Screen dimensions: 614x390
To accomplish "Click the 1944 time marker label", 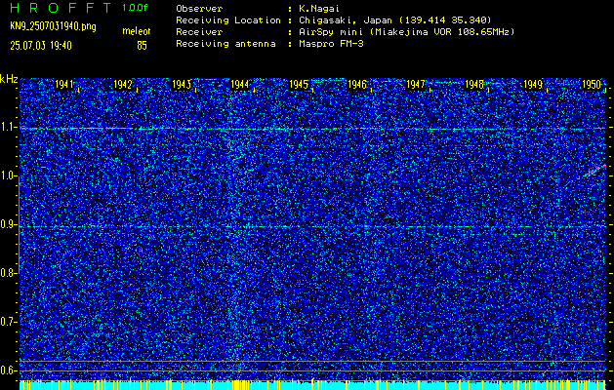I will [x=240, y=85].
